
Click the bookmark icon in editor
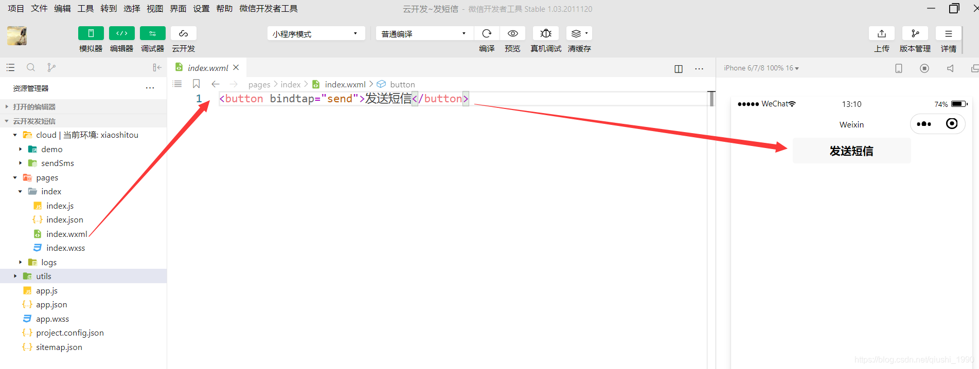tap(196, 84)
